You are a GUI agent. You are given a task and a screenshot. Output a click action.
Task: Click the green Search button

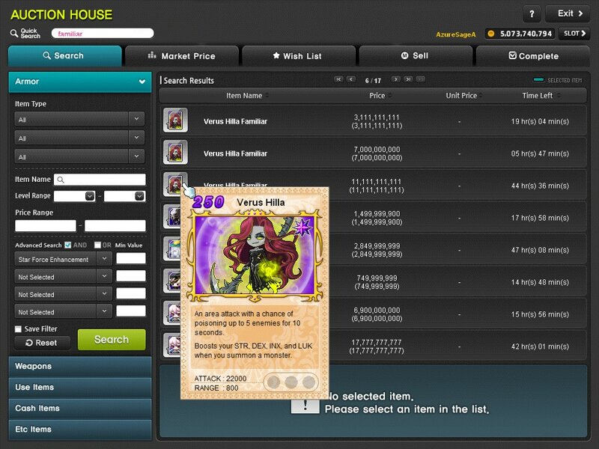[112, 340]
